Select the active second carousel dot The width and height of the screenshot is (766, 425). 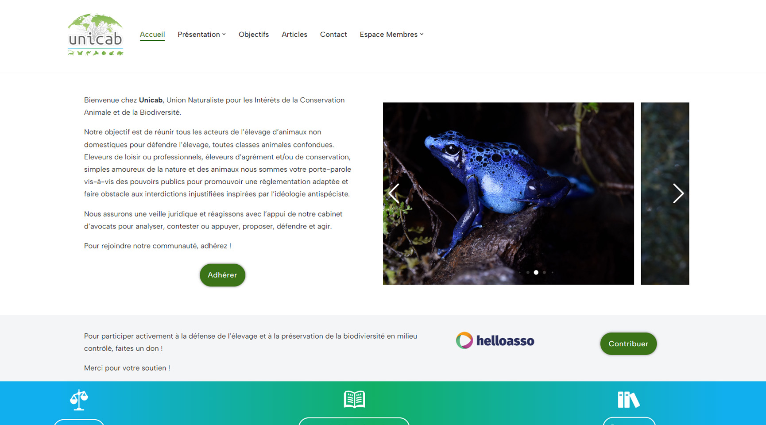(536, 273)
